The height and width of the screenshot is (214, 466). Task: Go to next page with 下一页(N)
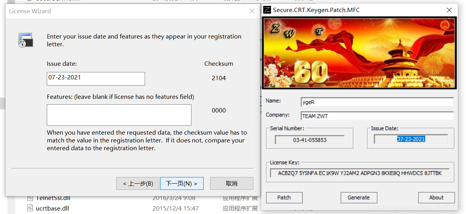182,184
